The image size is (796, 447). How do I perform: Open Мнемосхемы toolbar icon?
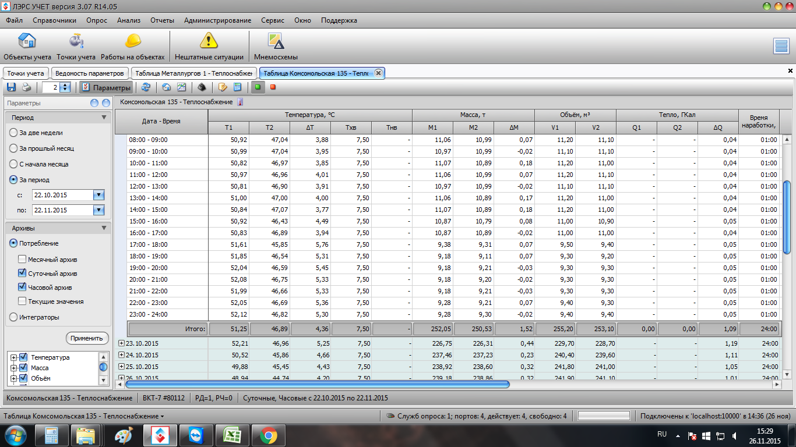click(x=276, y=46)
